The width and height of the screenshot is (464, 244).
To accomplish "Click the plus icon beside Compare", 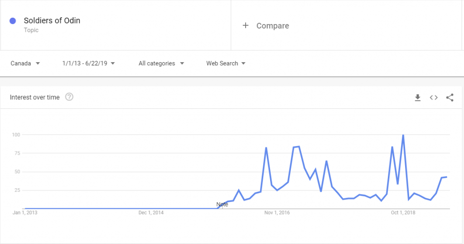I will click(246, 25).
